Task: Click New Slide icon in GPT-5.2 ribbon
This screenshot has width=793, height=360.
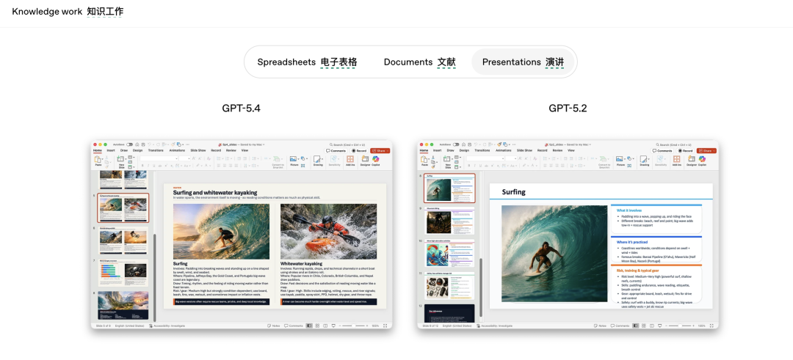Action: 448,159
